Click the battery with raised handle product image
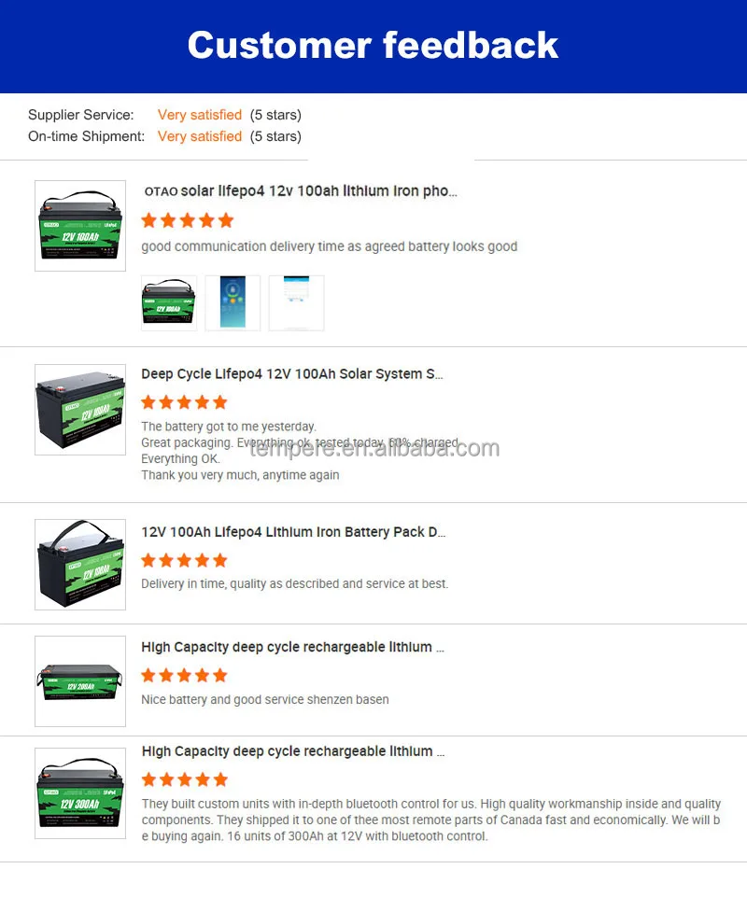The height and width of the screenshot is (897, 747). click(x=80, y=565)
